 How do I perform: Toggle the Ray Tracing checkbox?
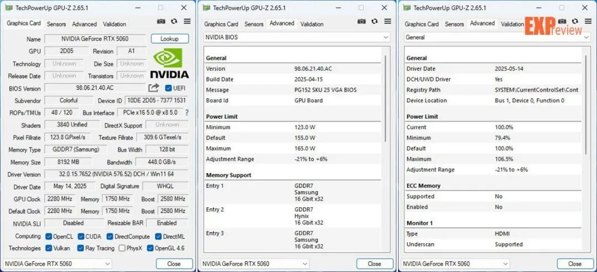[x=80, y=248]
